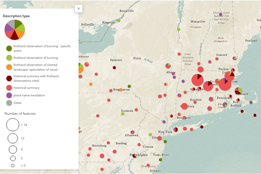
Task: Click the smallest '< 2' size legend circle
Action: click(x=13, y=166)
